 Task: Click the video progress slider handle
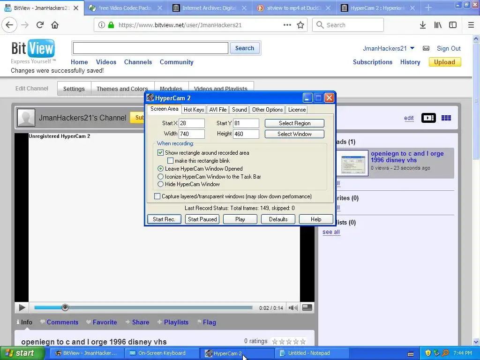65,307
